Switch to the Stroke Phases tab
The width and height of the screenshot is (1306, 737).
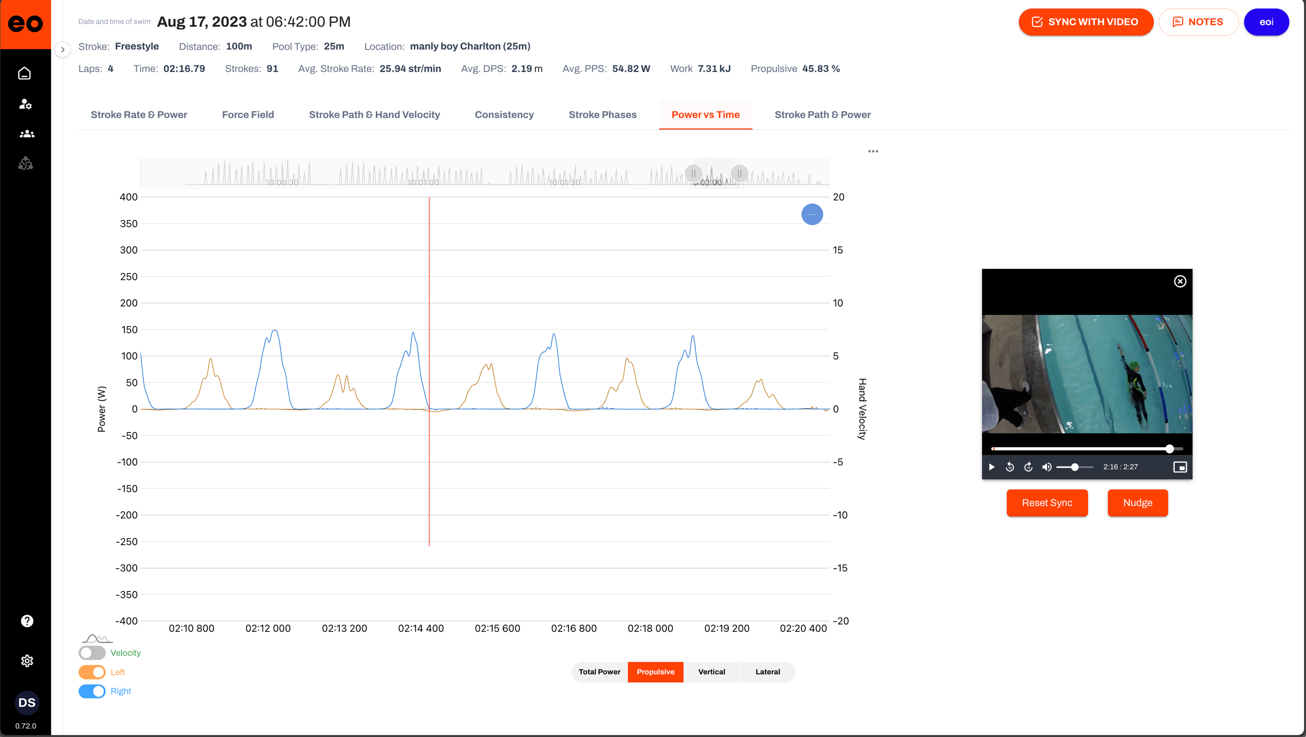(x=602, y=114)
